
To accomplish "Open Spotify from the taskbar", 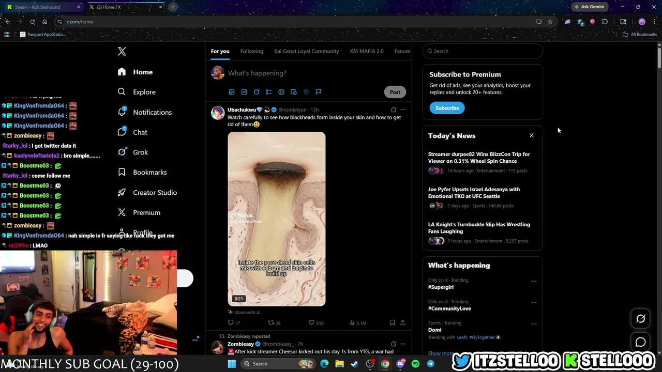I will click(x=415, y=364).
